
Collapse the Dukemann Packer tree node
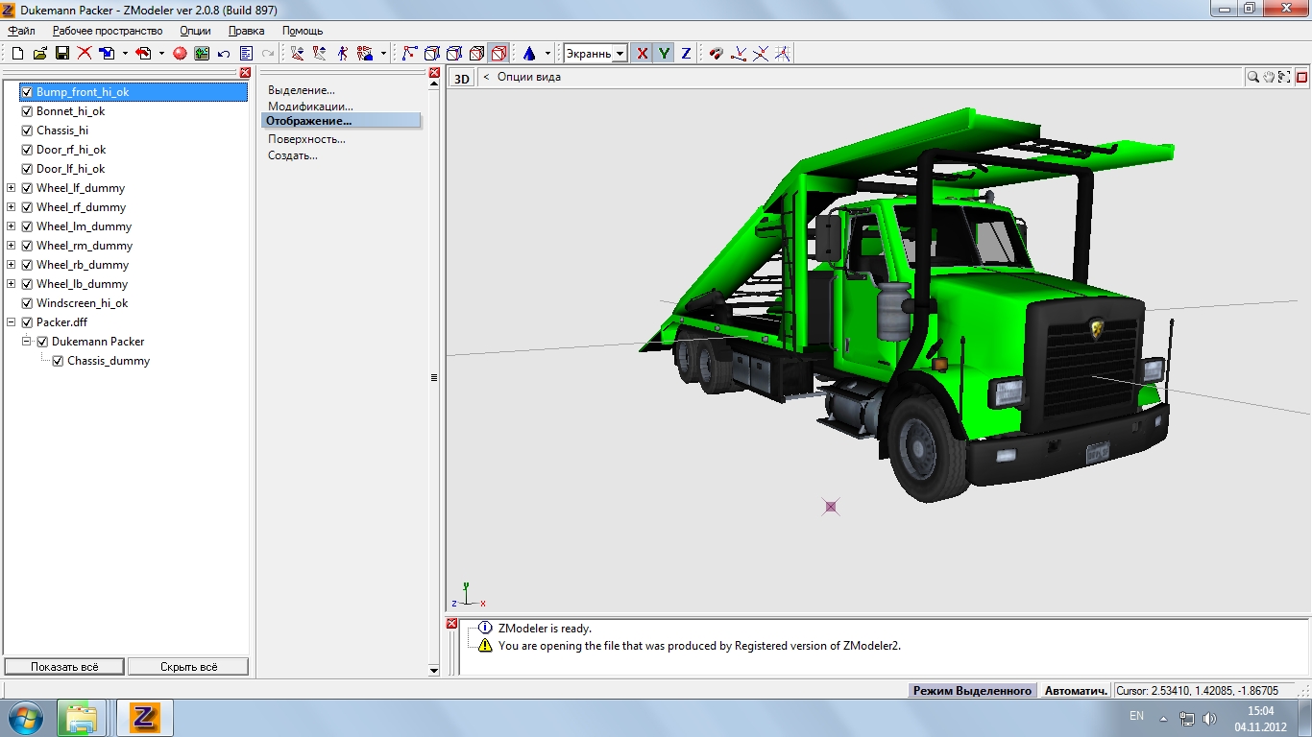coord(27,342)
